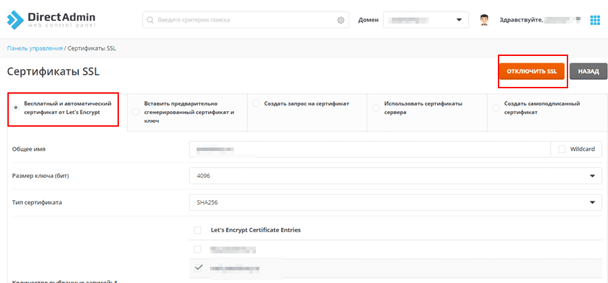Click the magnifier icon in search box
This screenshot has width=608, height=283.
(x=150, y=20)
